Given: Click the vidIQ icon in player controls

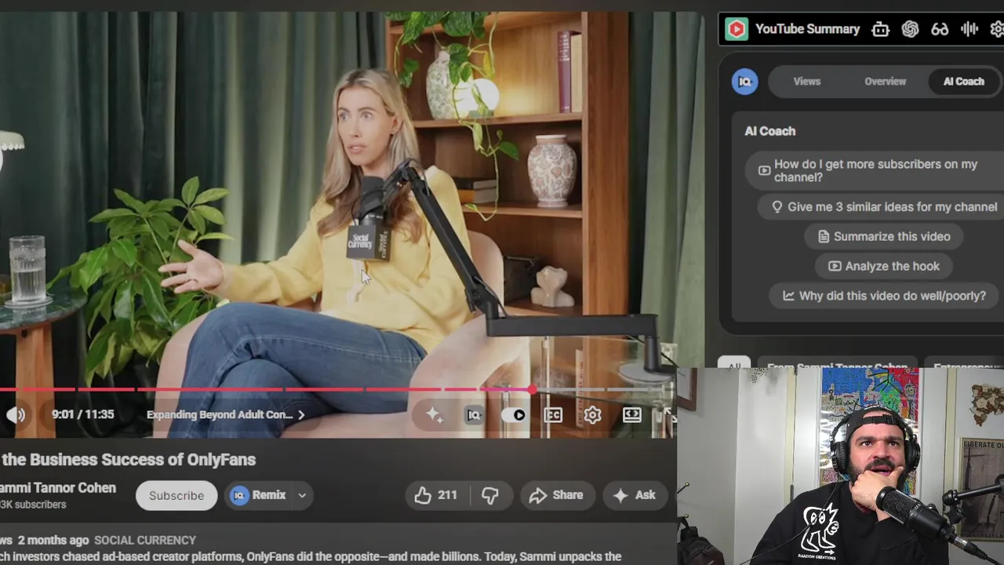Looking at the screenshot, I should click(x=474, y=415).
